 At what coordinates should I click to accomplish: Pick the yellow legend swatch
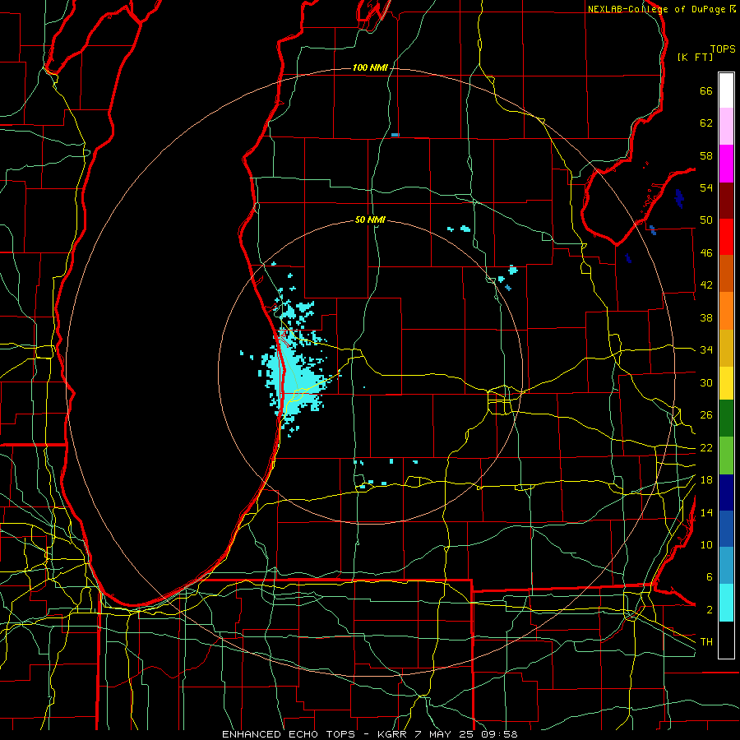pos(726,383)
